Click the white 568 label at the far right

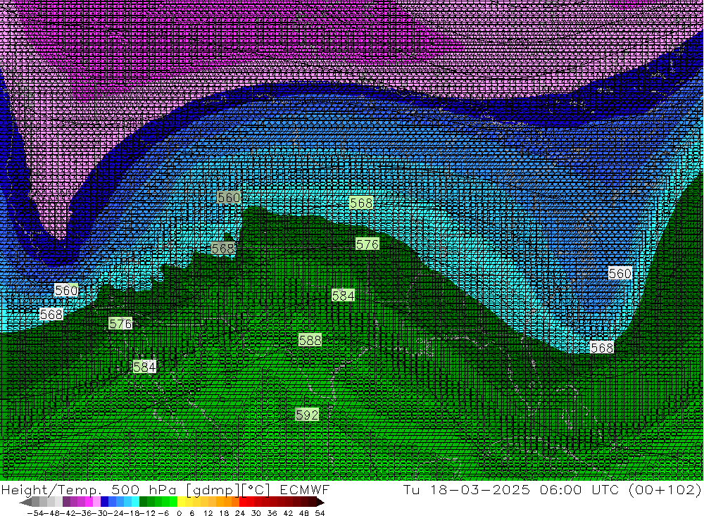pos(602,348)
